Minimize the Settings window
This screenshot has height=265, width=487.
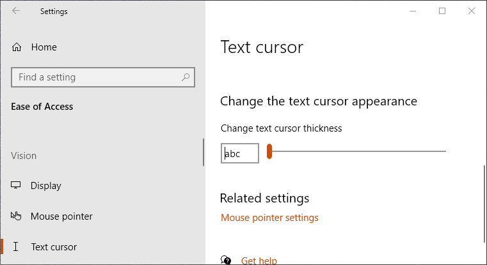(412, 11)
